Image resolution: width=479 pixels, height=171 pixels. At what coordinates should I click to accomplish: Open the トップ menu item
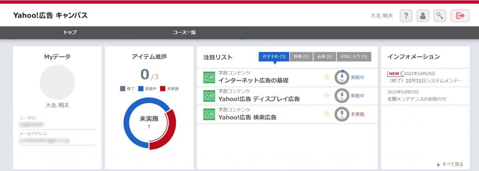pyautogui.click(x=70, y=33)
